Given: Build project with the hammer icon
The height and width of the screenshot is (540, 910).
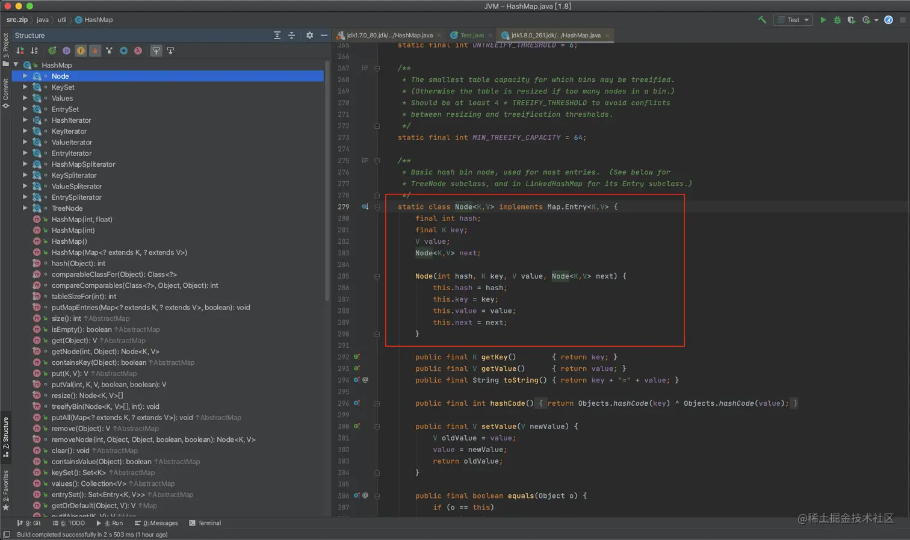Looking at the screenshot, I should [x=763, y=20].
